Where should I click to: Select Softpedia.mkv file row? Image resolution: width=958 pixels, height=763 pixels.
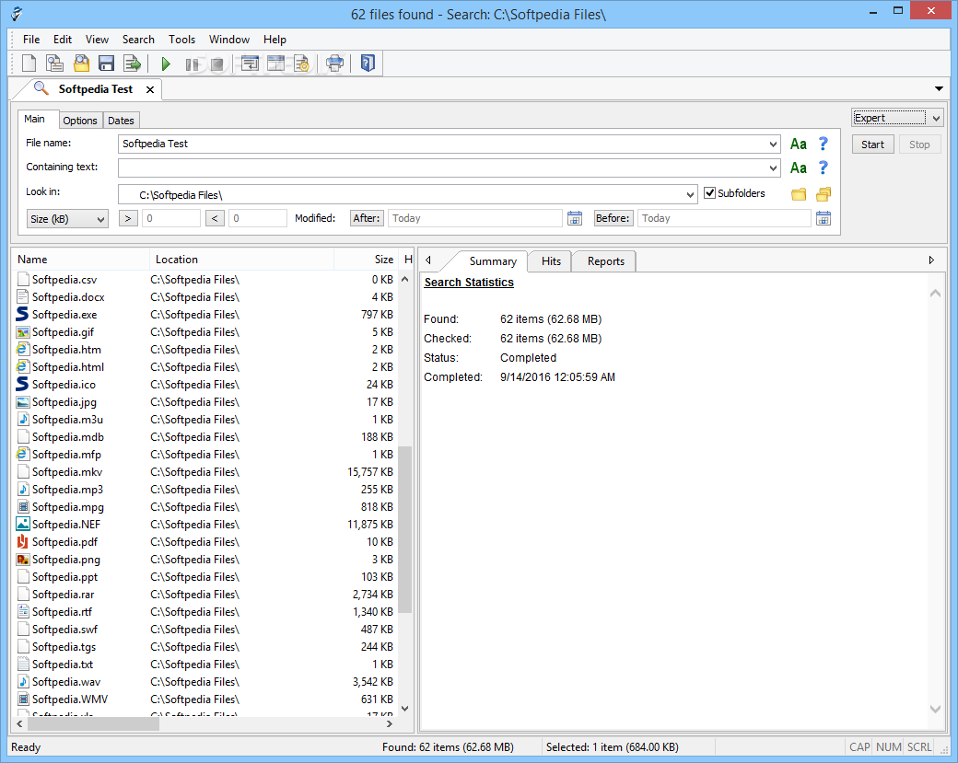pos(206,472)
